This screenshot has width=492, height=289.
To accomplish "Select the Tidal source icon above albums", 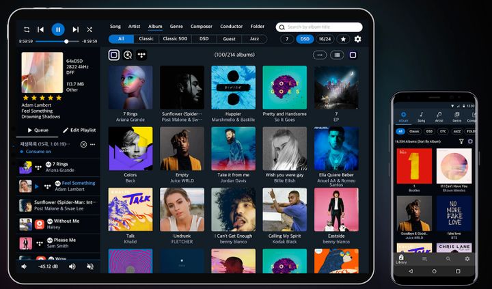I will pos(141,55).
